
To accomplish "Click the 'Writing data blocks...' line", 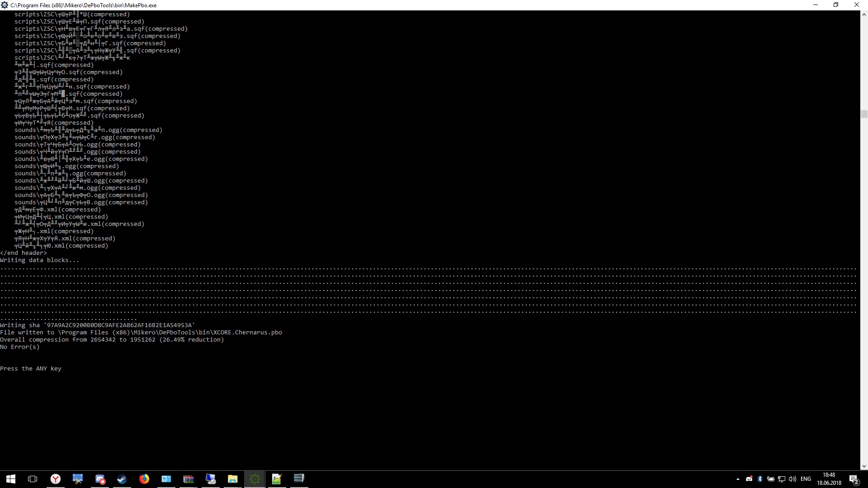I will (x=40, y=260).
